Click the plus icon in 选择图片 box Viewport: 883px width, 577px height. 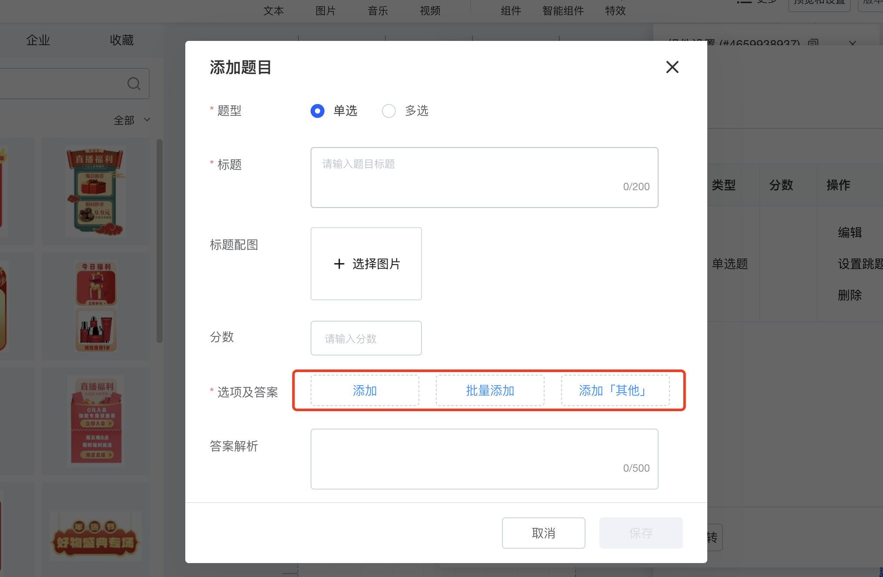(339, 264)
